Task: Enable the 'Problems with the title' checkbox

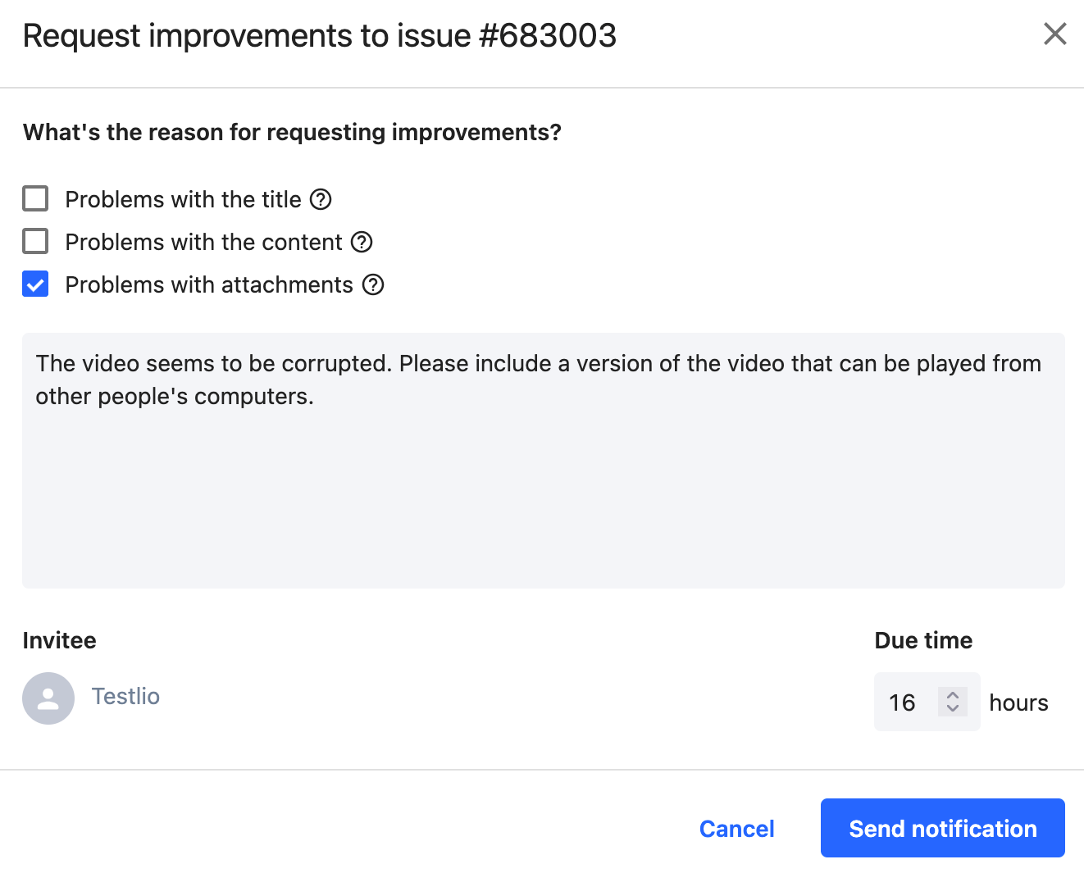Action: pyautogui.click(x=35, y=198)
